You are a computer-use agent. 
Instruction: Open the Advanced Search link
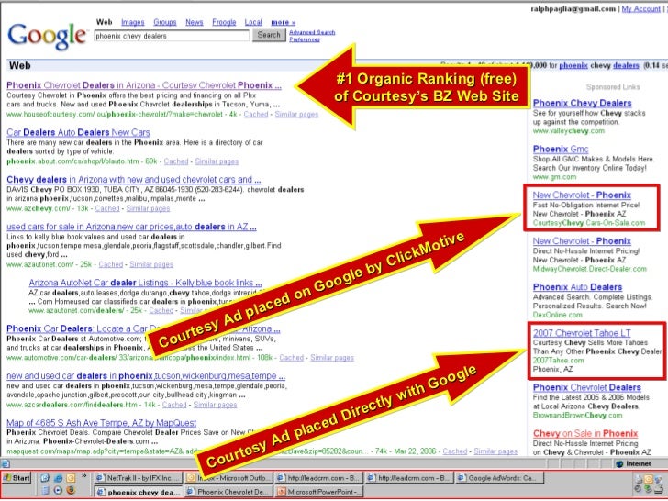click(312, 32)
